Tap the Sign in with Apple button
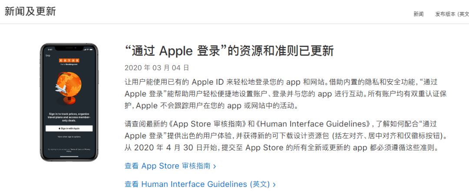The width and height of the screenshot is (469, 193). 69,128
